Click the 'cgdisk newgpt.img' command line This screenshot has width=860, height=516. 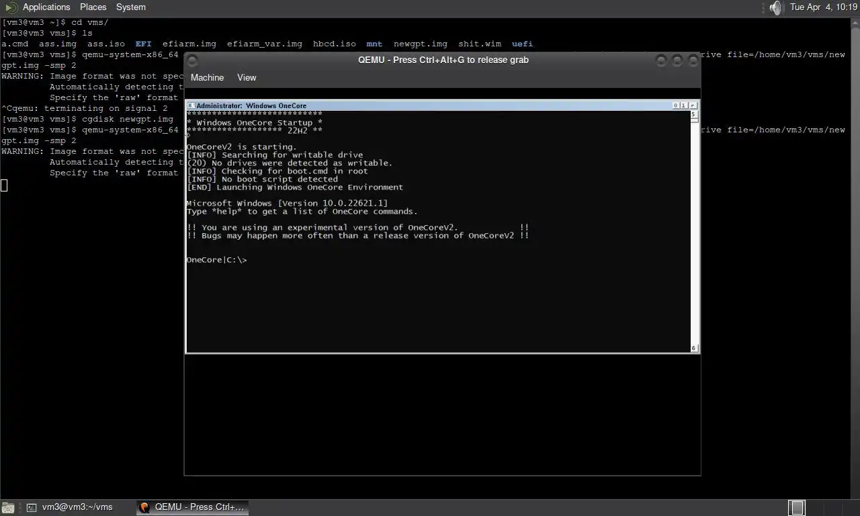128,119
